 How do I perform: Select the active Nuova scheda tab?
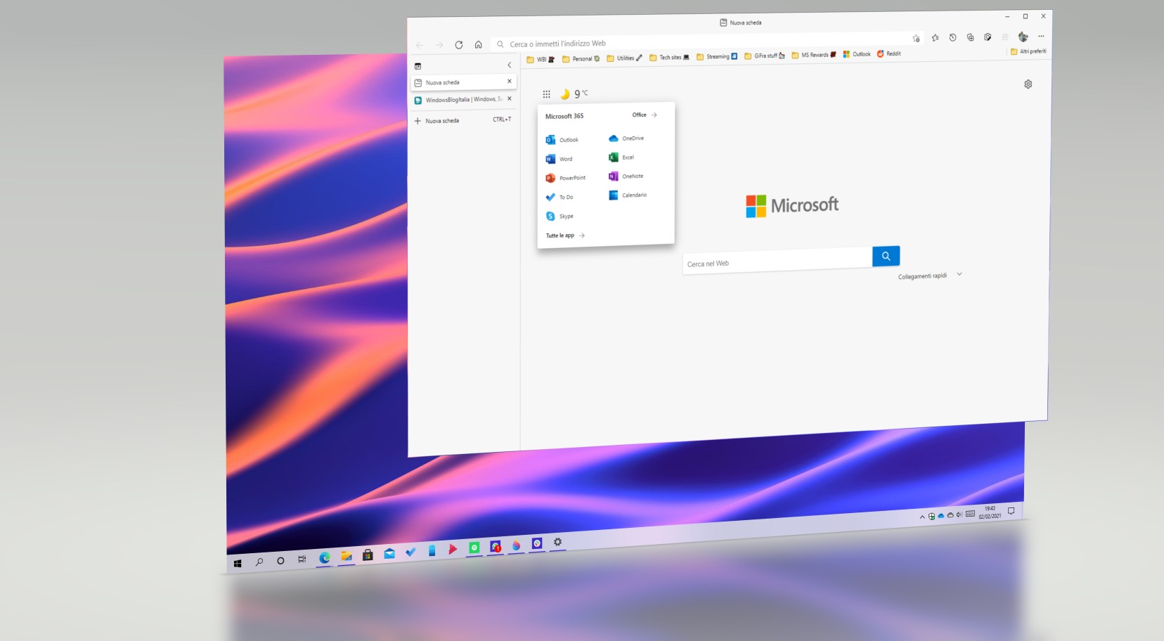464,82
